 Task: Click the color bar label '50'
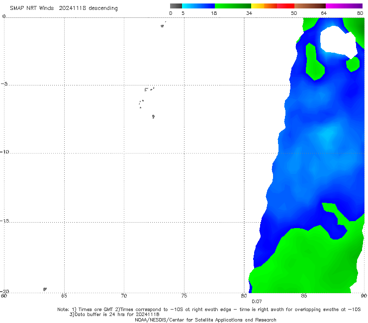click(294, 13)
